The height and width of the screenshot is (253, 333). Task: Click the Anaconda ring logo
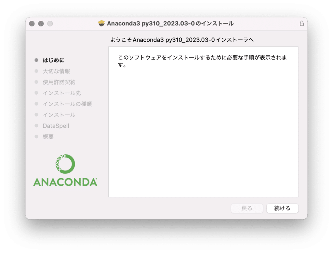pos(65,164)
